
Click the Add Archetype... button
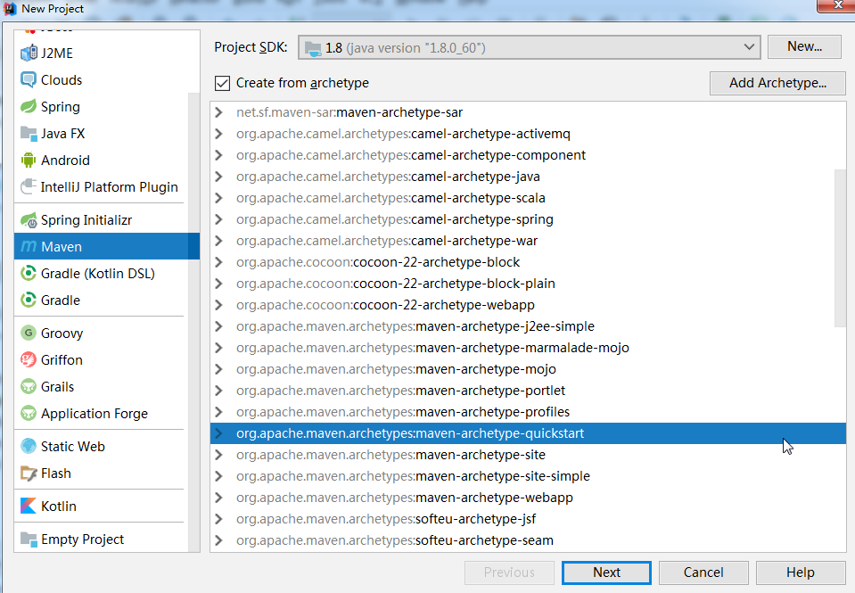click(777, 83)
